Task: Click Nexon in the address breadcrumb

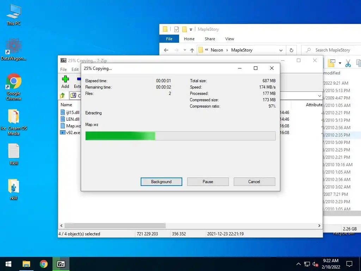Action: coord(217,50)
